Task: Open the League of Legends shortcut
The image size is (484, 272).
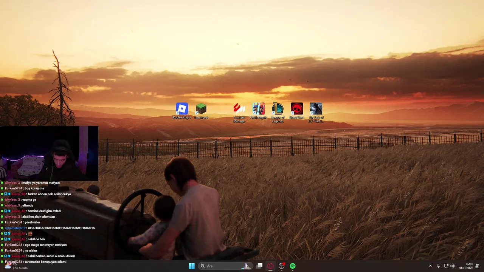Action: pos(278,113)
